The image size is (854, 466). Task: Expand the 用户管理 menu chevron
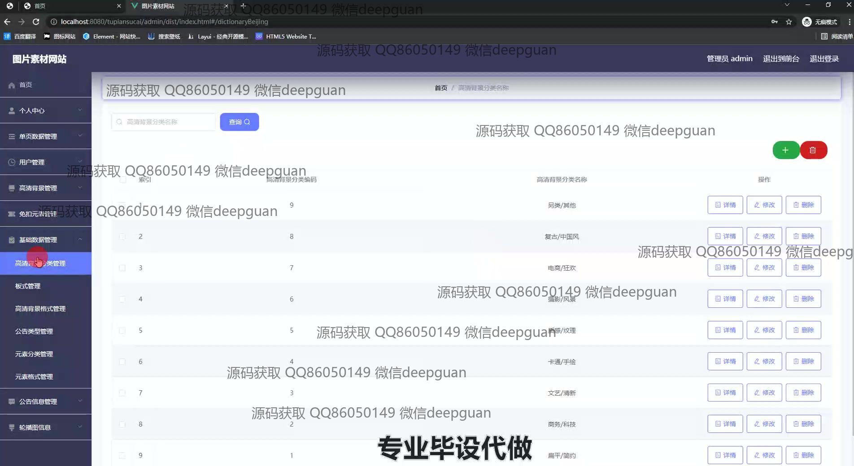[80, 162]
